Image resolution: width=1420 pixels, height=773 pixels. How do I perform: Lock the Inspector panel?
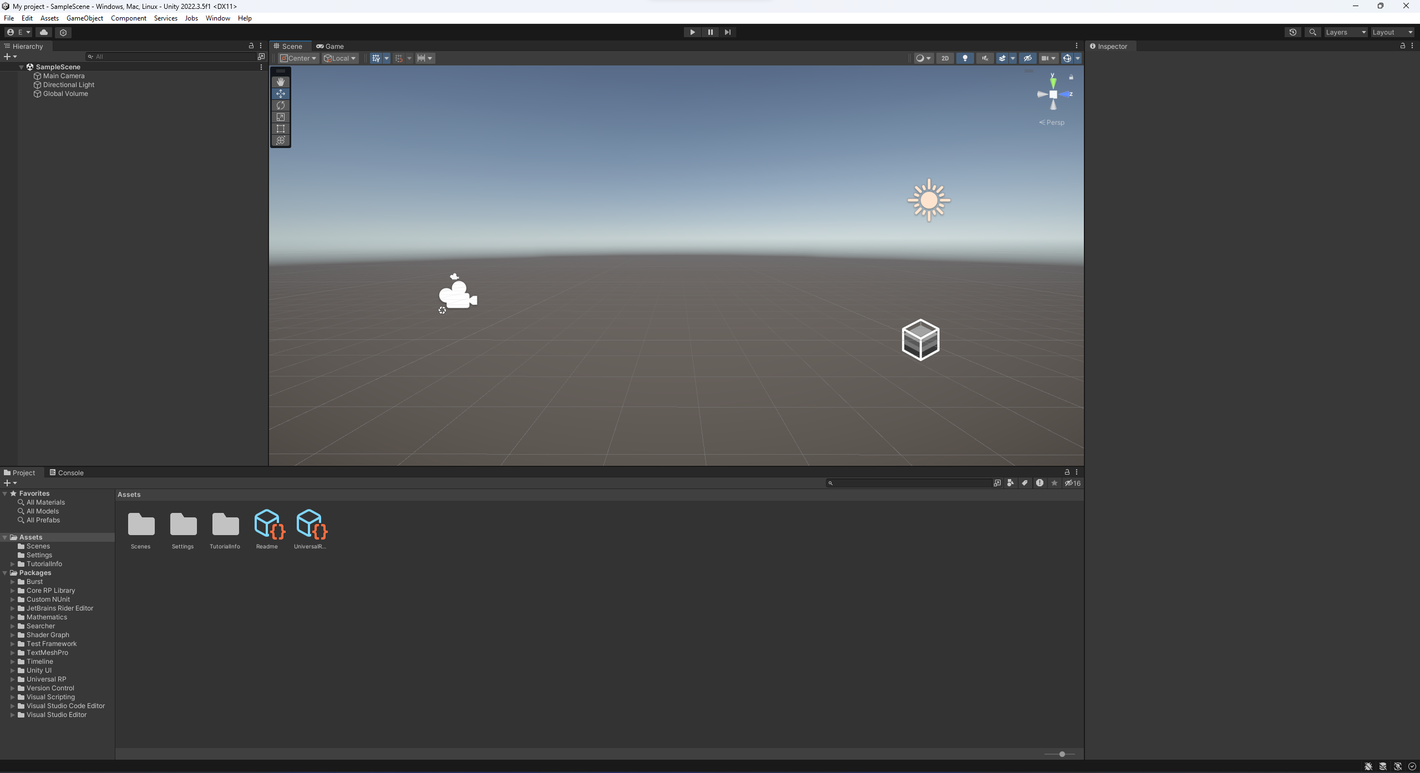coord(1403,46)
